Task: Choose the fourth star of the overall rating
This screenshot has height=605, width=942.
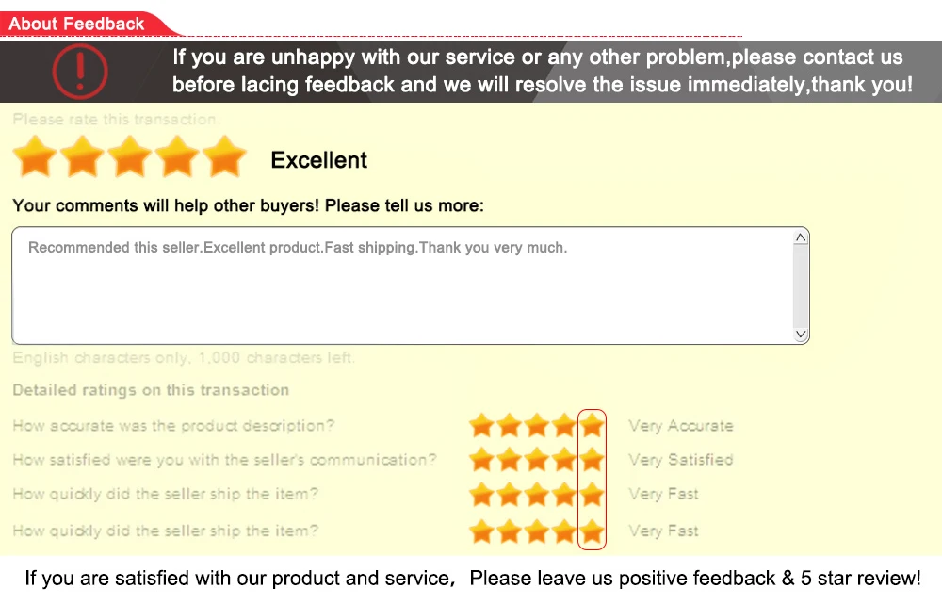Action: tap(177, 156)
